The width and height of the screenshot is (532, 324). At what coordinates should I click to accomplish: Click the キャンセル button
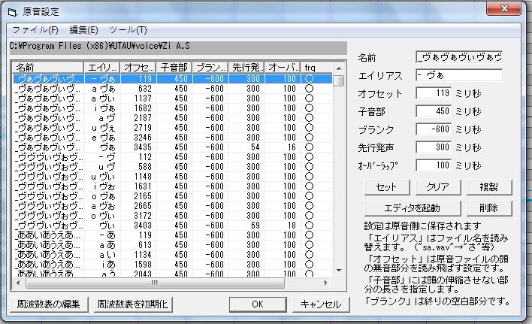point(321,304)
